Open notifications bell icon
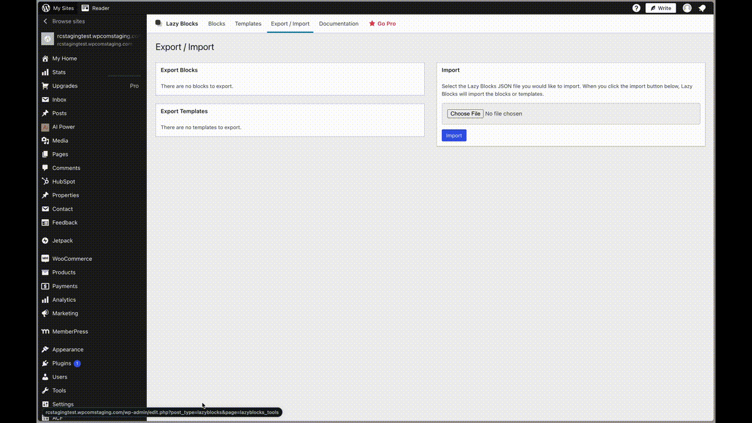The width and height of the screenshot is (752, 423). point(702,8)
